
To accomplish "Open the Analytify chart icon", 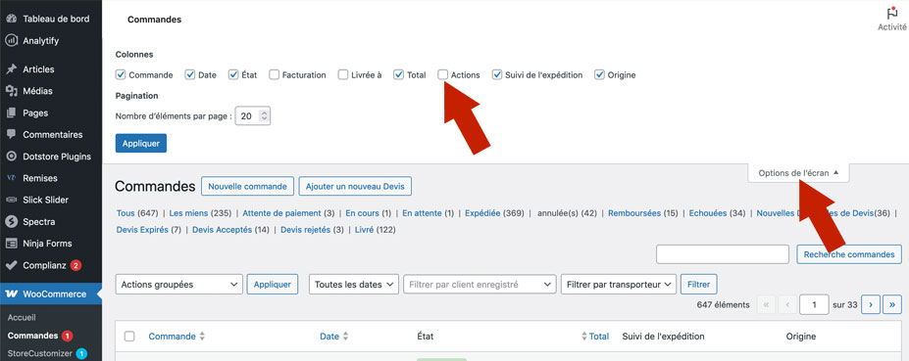I will pos(11,40).
